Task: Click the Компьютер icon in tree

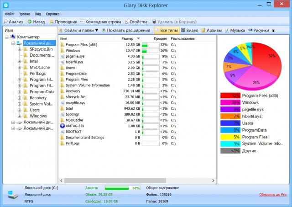Action: click(13, 37)
